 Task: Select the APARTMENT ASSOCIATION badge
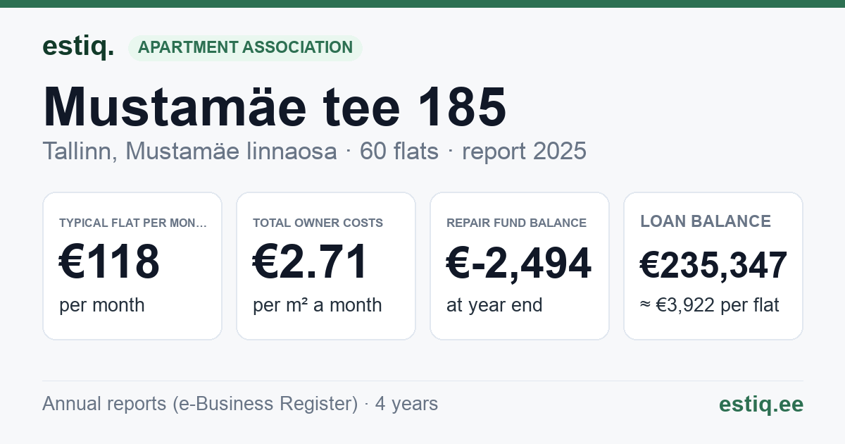click(245, 48)
